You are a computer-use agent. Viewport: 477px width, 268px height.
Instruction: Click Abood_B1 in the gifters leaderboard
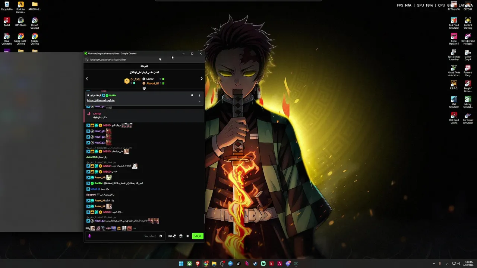click(152, 83)
